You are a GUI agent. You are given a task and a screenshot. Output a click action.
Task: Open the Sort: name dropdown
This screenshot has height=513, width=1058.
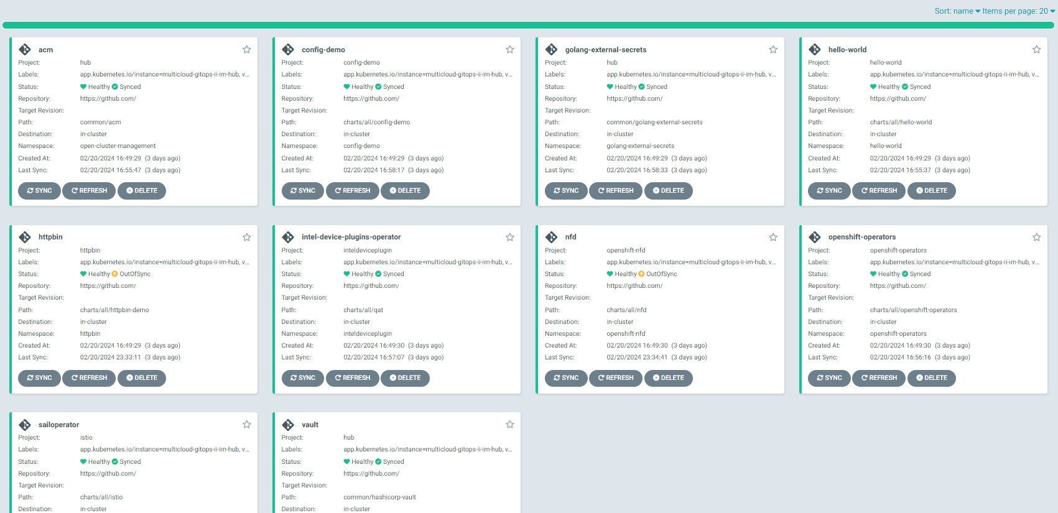click(957, 11)
